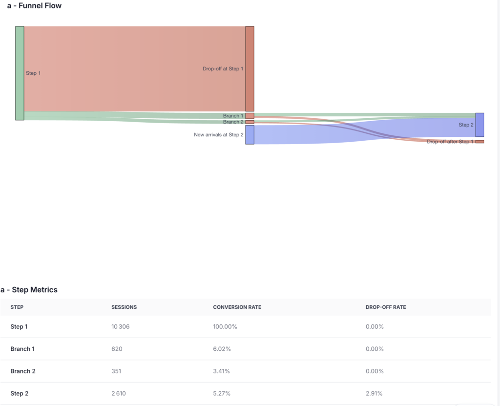Viewport: 500px width, 406px height.
Task: Click the blue Step 2 node bar
Action: pyautogui.click(x=479, y=125)
